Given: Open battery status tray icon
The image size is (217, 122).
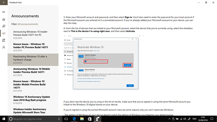Looking at the screenshot, I should click(177, 119).
